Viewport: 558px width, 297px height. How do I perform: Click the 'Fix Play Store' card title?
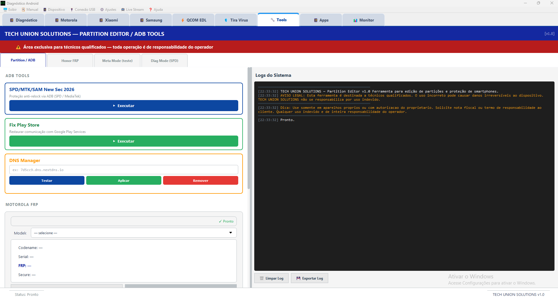24,125
